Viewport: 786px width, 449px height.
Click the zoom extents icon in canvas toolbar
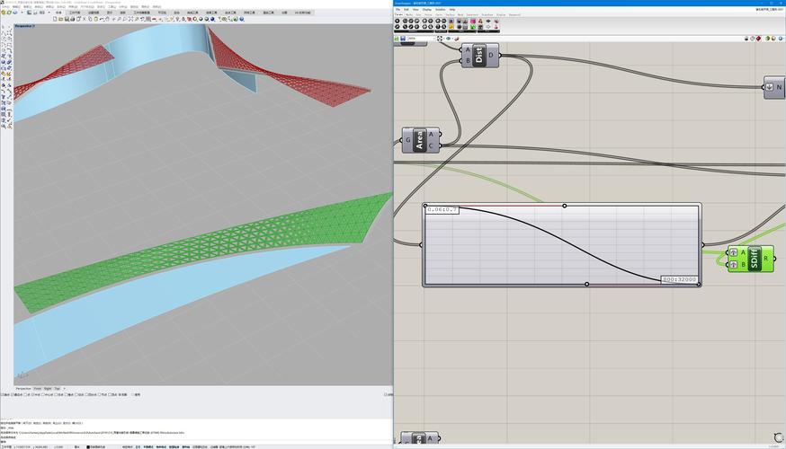pos(440,39)
